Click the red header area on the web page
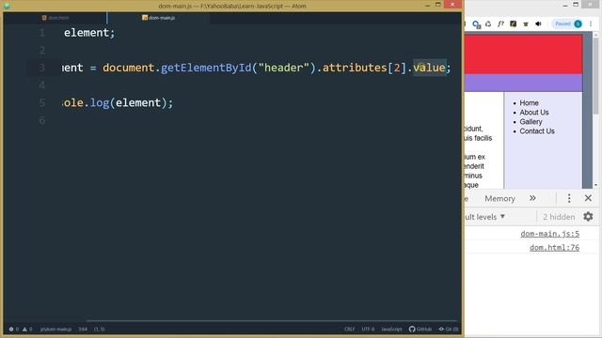The height and width of the screenshot is (338, 602). pyautogui.click(x=523, y=54)
